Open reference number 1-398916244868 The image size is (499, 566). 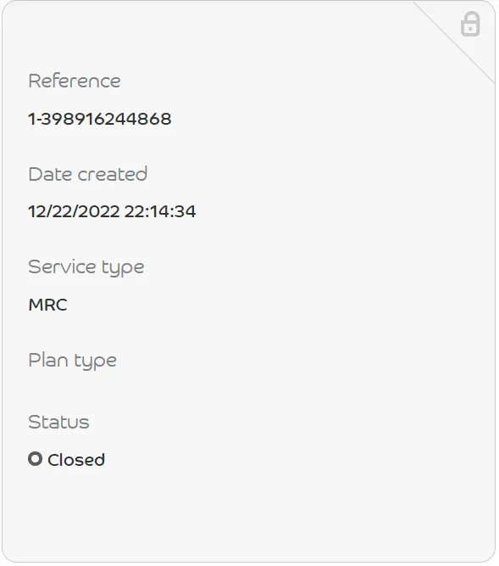click(x=100, y=119)
